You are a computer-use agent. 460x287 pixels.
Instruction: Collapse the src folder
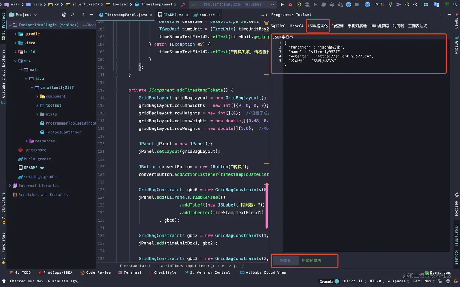[16, 61]
